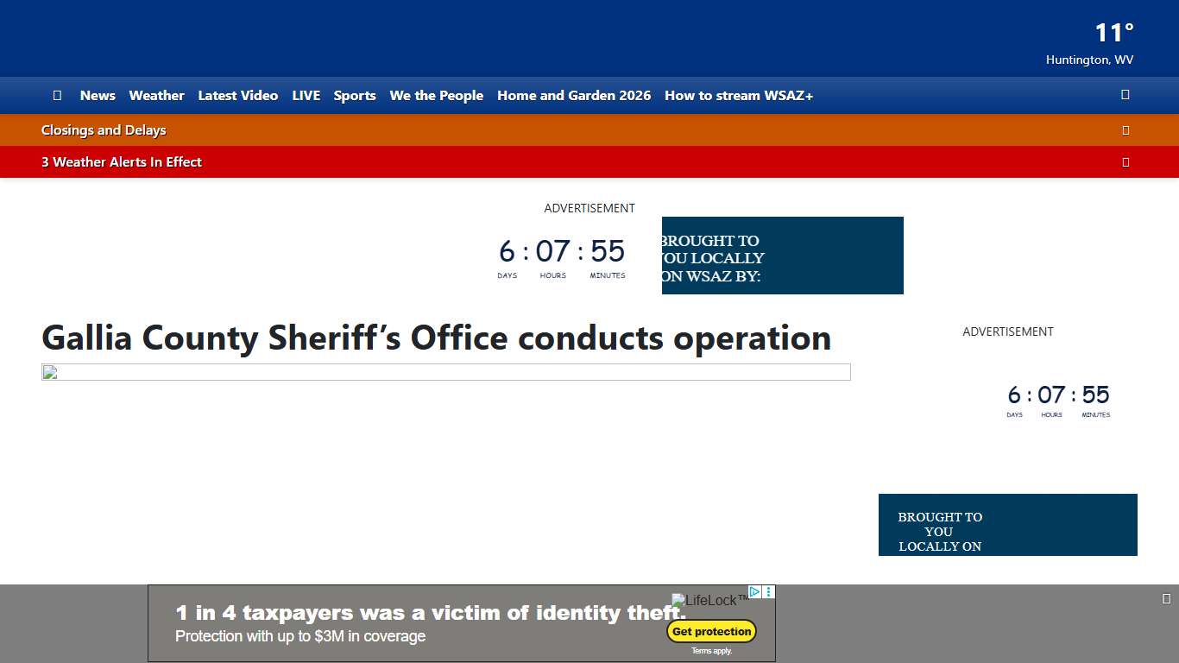Open the site search icon

(x=1125, y=95)
